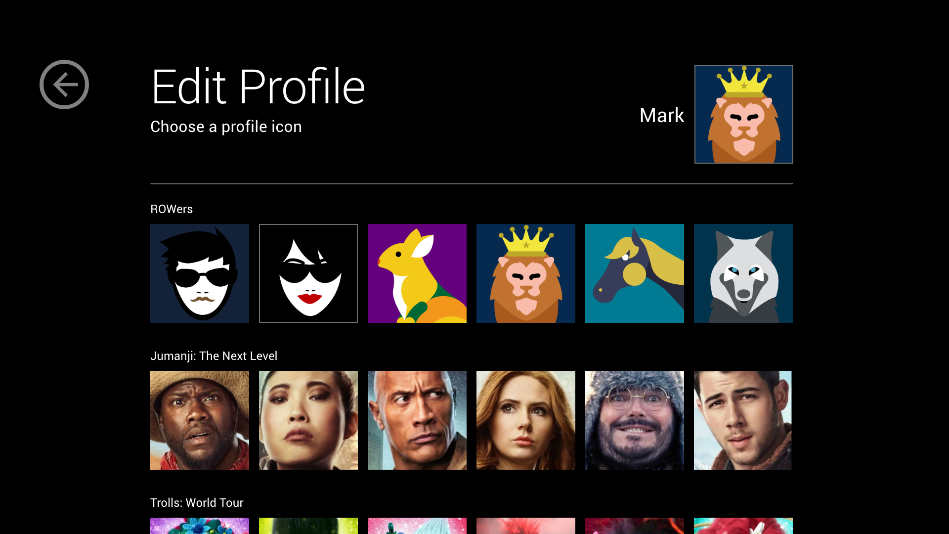Choose the woman with red lips icon

coord(308,273)
